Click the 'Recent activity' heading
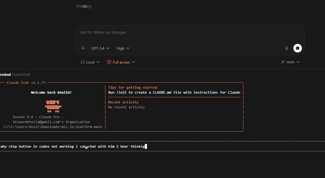This screenshot has height=178, width=325. [123, 102]
